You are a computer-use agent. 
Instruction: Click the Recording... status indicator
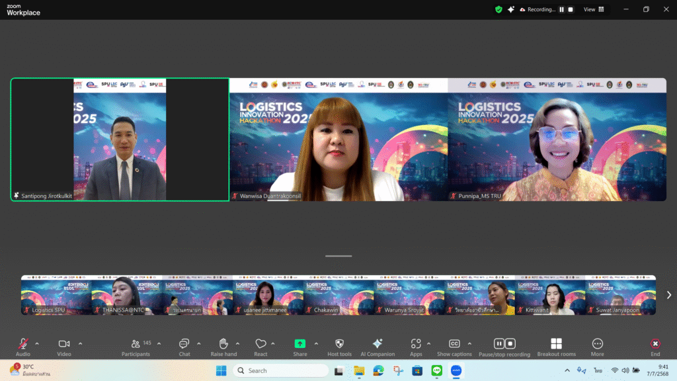tap(538, 9)
